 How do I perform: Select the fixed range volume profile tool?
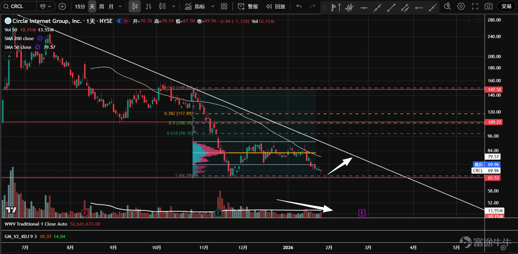pos(336,7)
